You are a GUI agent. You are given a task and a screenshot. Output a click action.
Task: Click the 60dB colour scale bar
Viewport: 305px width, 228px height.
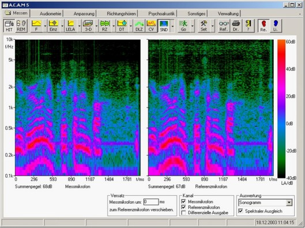pyautogui.click(x=281, y=109)
